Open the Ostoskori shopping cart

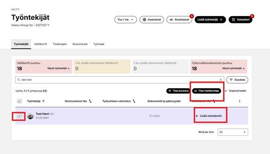point(241,20)
